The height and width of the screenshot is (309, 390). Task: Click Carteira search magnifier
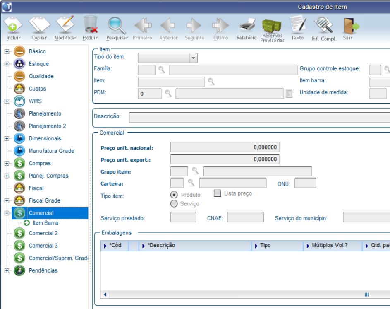(x=191, y=183)
